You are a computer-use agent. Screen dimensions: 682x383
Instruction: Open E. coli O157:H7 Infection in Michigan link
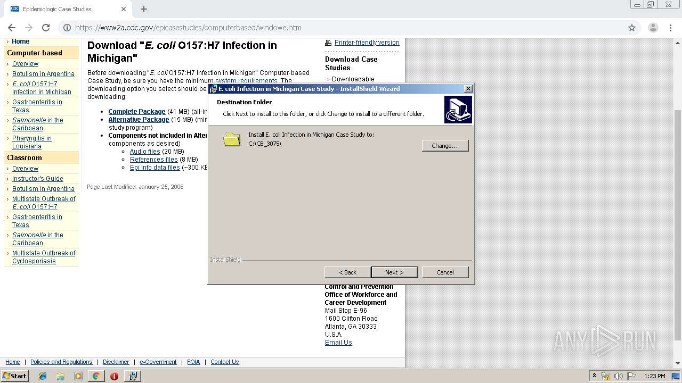pos(42,88)
